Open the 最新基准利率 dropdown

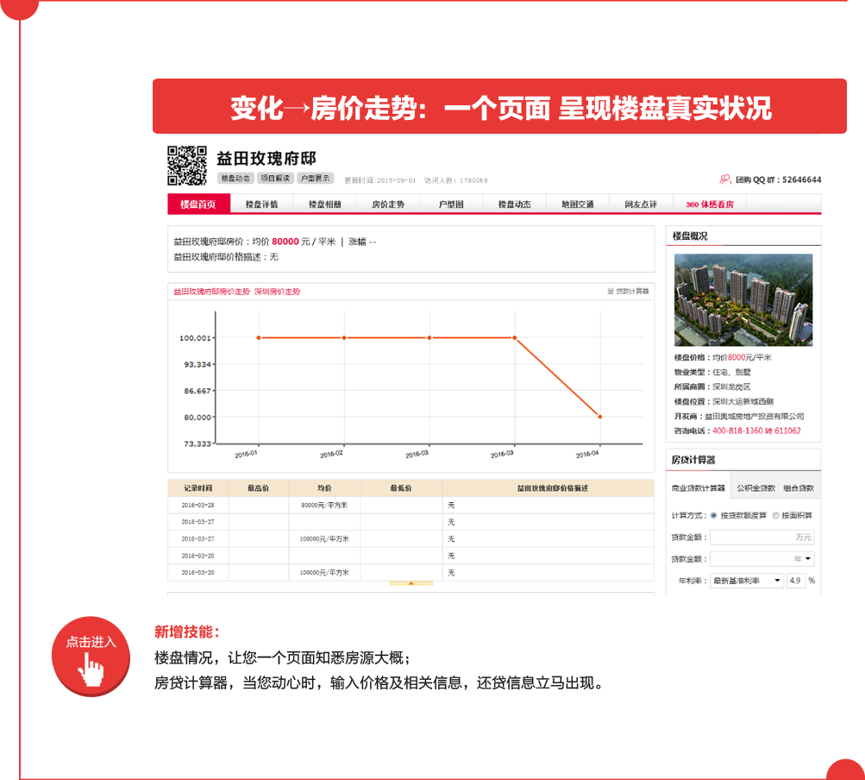pyautogui.click(x=746, y=581)
